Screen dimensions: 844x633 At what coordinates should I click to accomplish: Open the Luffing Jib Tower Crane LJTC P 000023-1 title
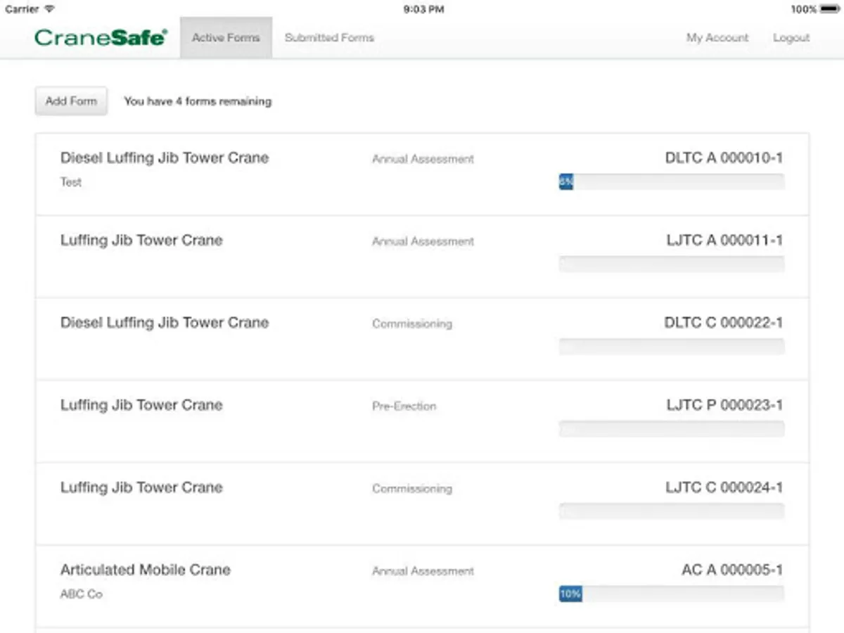click(141, 405)
